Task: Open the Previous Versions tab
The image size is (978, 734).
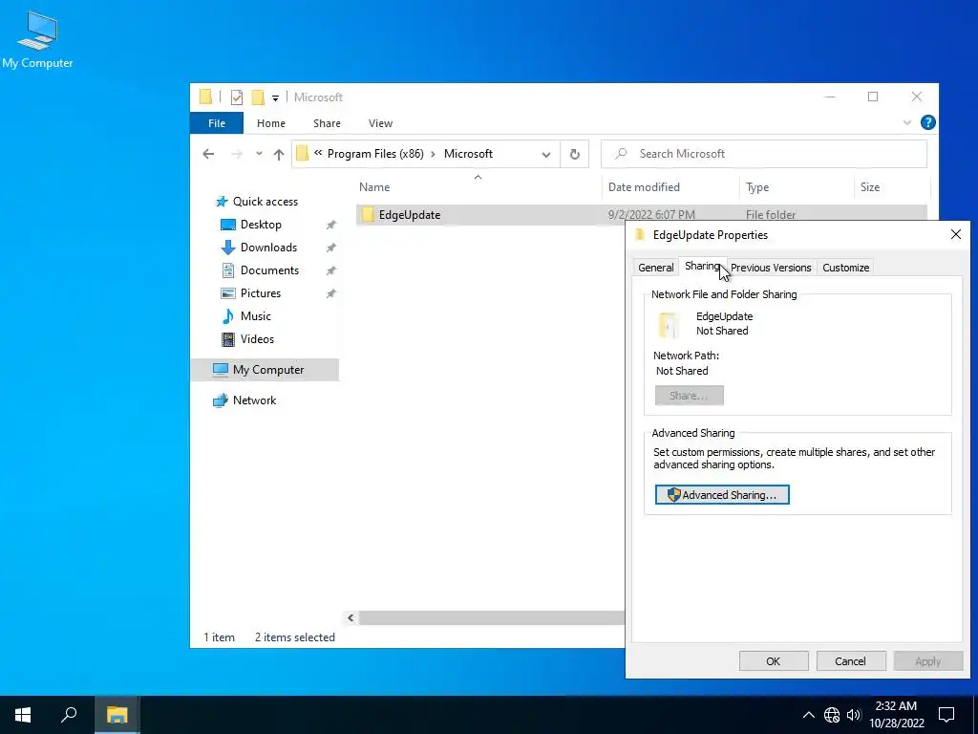Action: click(771, 268)
